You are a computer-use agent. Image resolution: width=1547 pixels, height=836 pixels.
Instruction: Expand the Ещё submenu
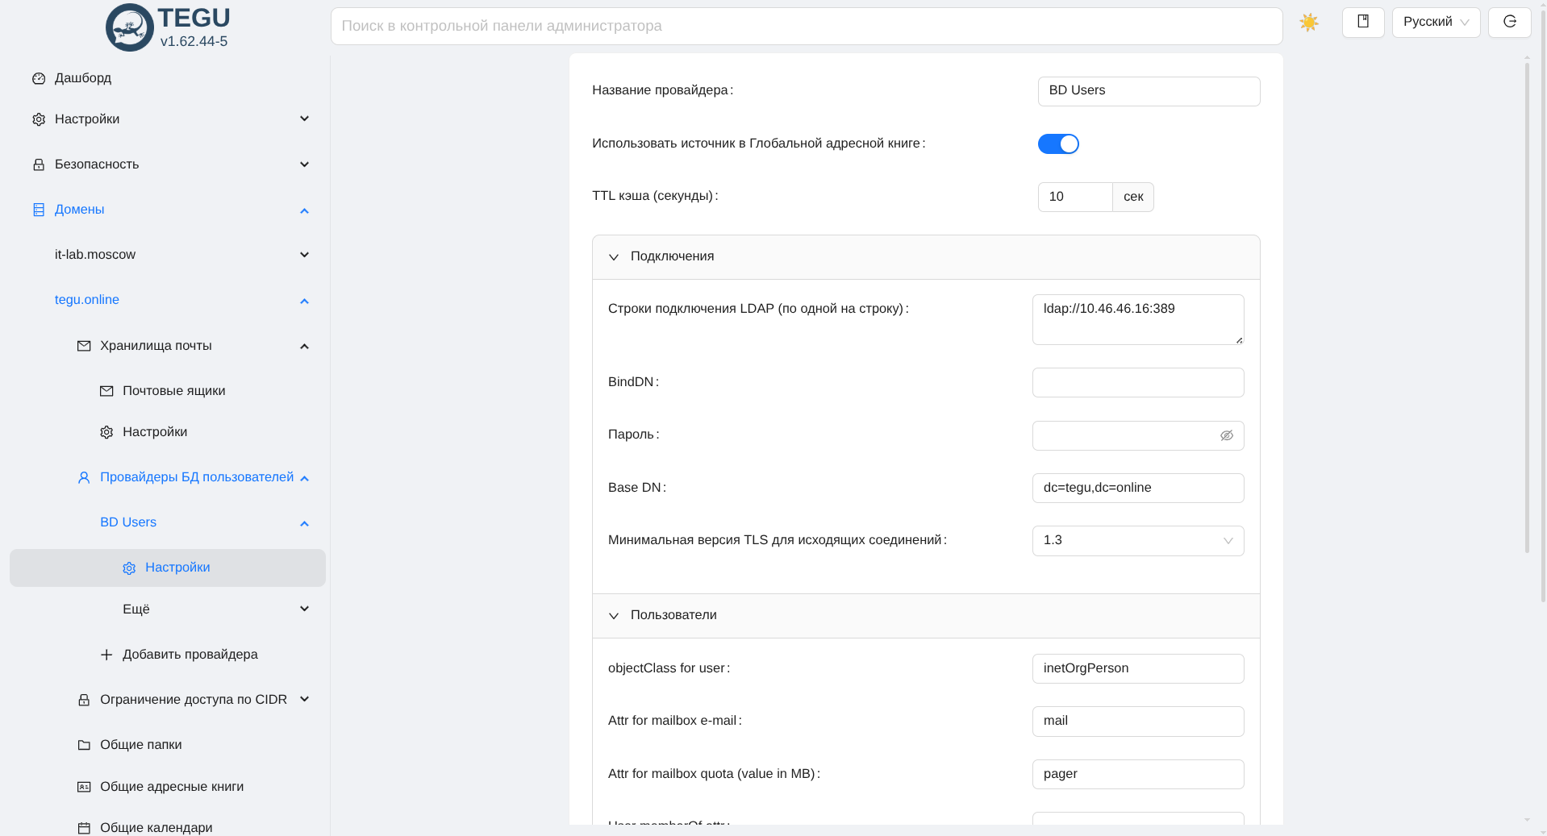pos(304,609)
